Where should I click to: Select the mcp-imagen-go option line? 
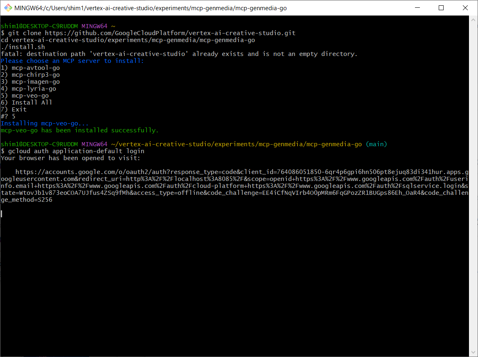(x=30, y=82)
